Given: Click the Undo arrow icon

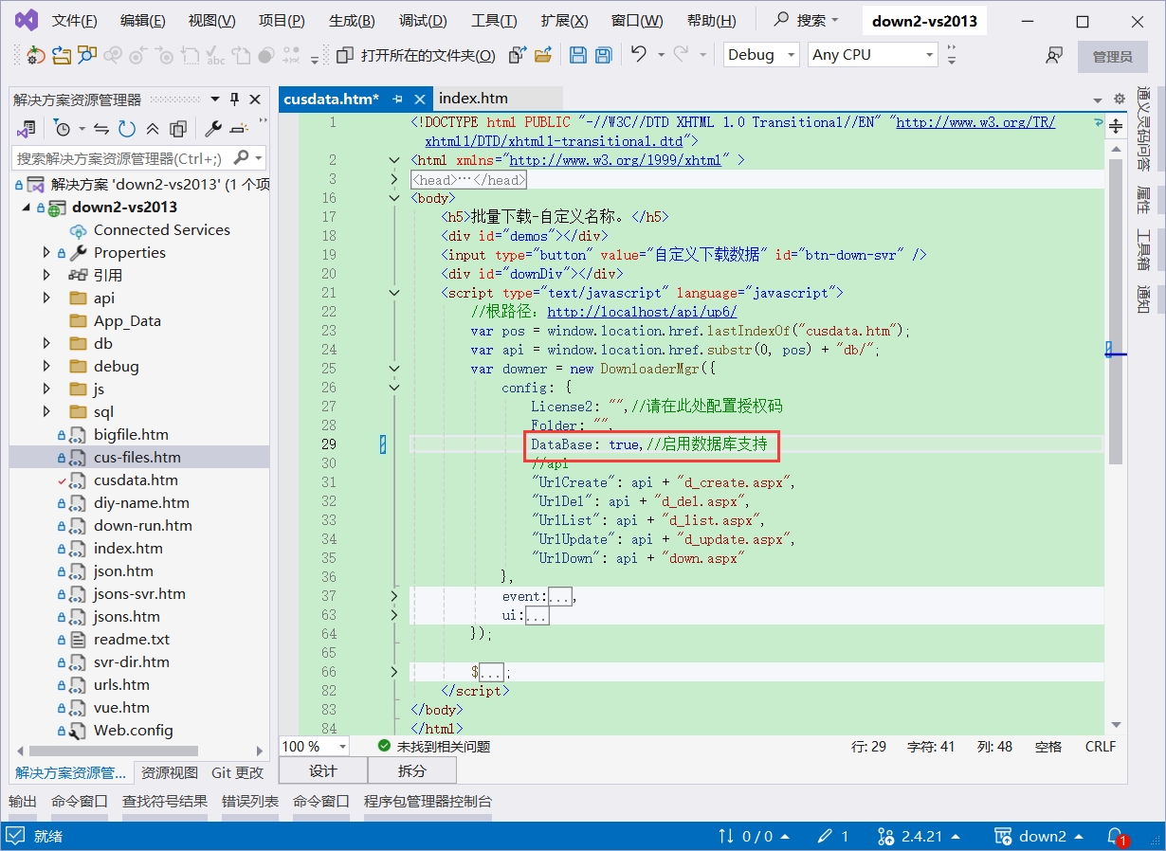Looking at the screenshot, I should point(639,55).
